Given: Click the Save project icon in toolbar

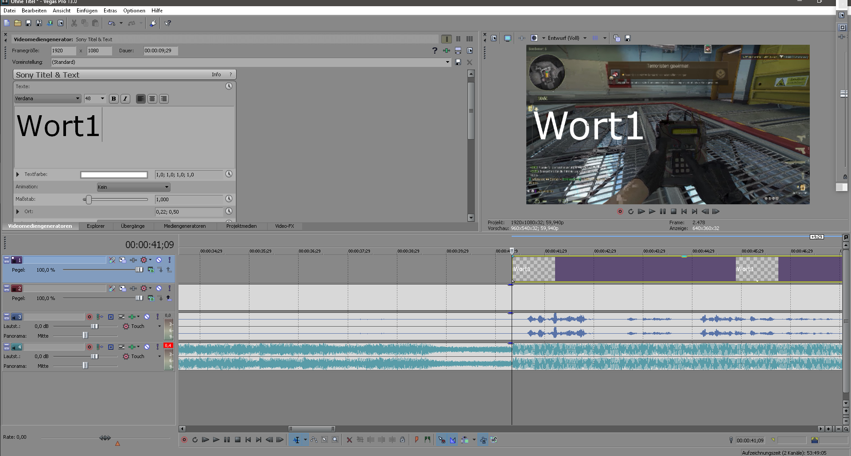Looking at the screenshot, I should [x=28, y=23].
